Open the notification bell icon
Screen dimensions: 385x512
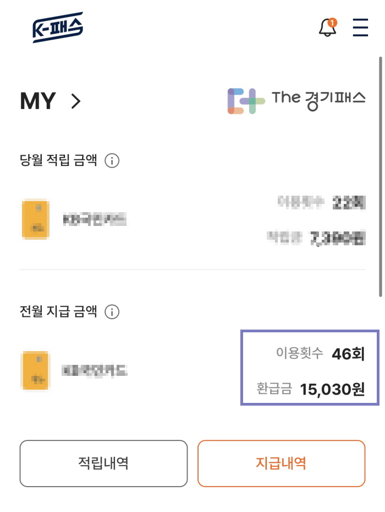(327, 28)
